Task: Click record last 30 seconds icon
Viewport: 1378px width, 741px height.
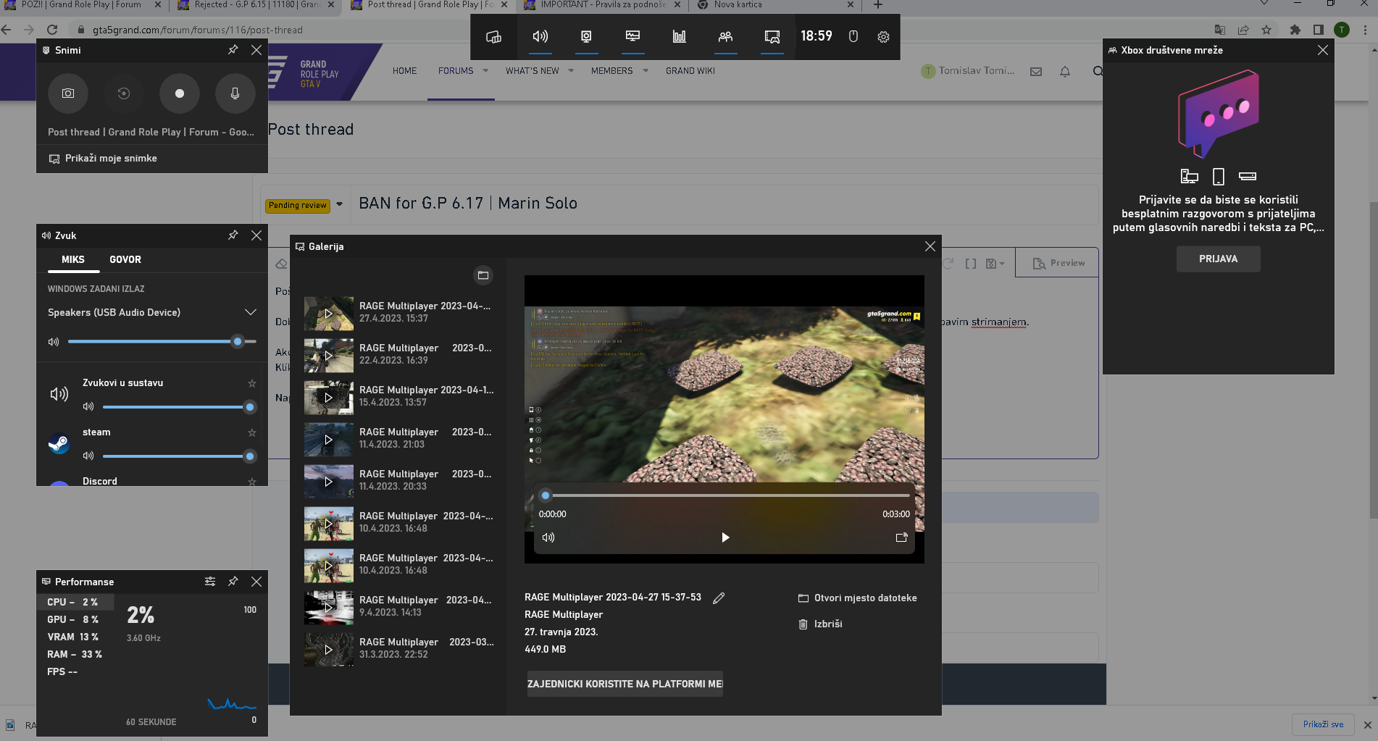Action: point(124,93)
